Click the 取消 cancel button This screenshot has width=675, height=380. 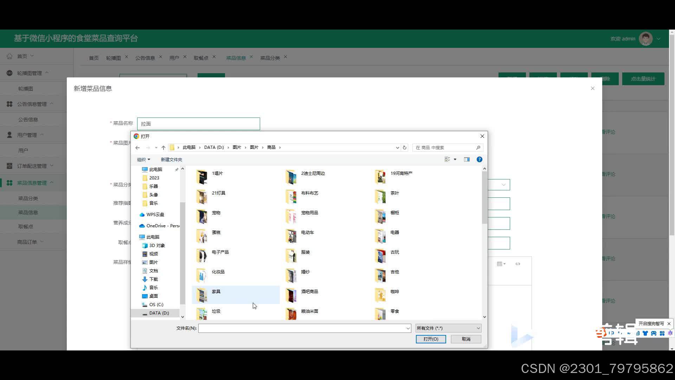[x=466, y=339]
